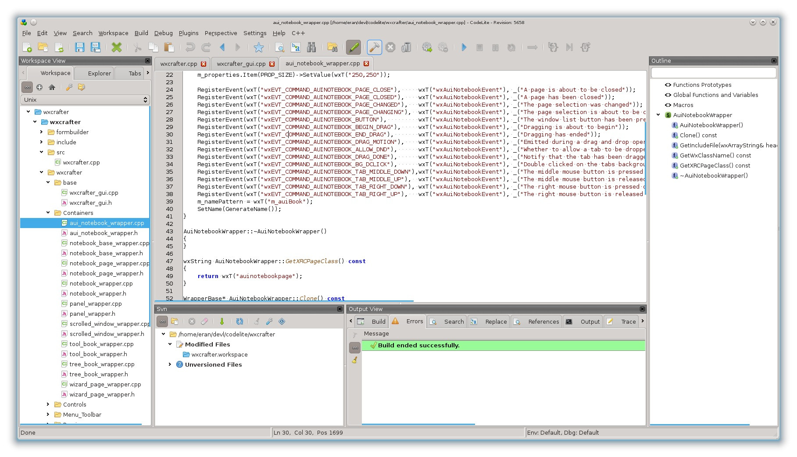
Task: Open workspace settings wrench icon
Action: click(69, 87)
